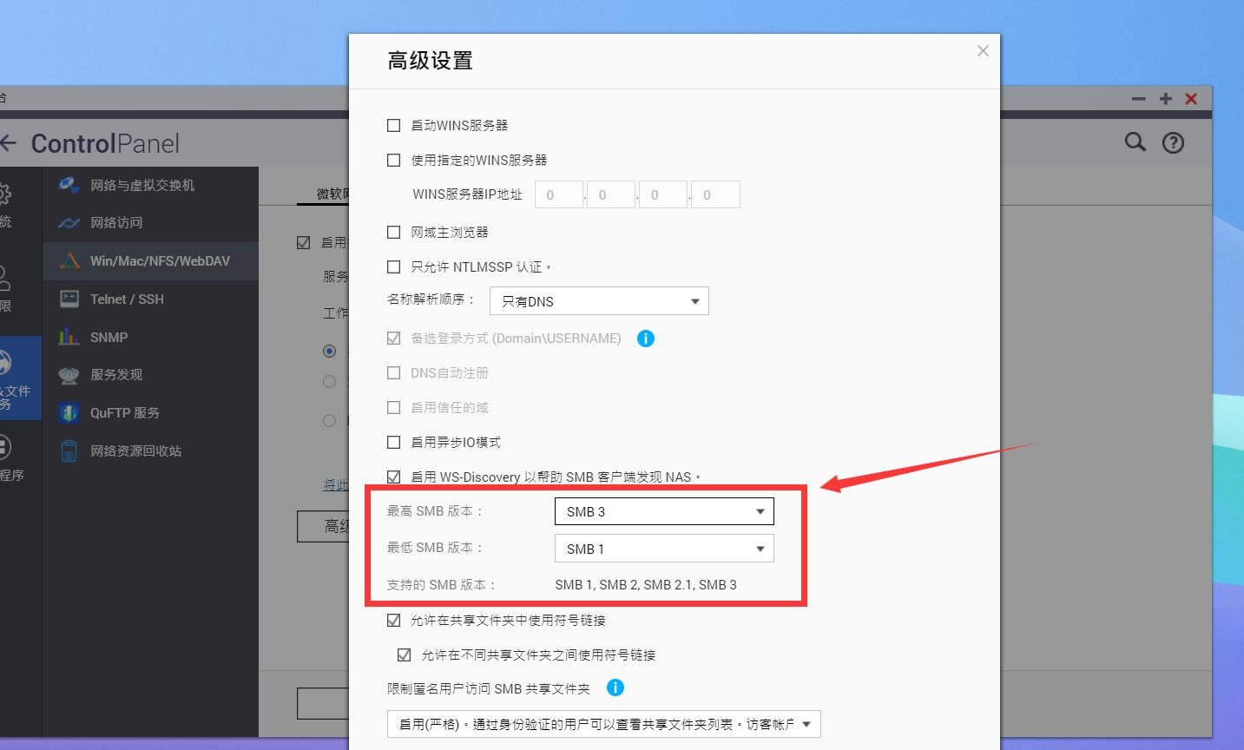Minimize the ControlPanel window
This screenshot has width=1244, height=750.
point(1138,99)
